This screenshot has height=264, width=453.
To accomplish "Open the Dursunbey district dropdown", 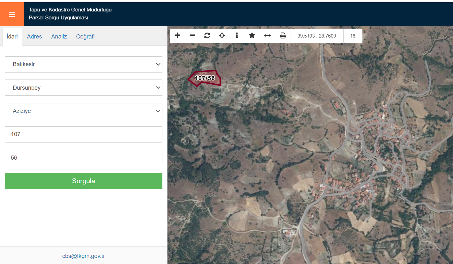I will [x=84, y=88].
